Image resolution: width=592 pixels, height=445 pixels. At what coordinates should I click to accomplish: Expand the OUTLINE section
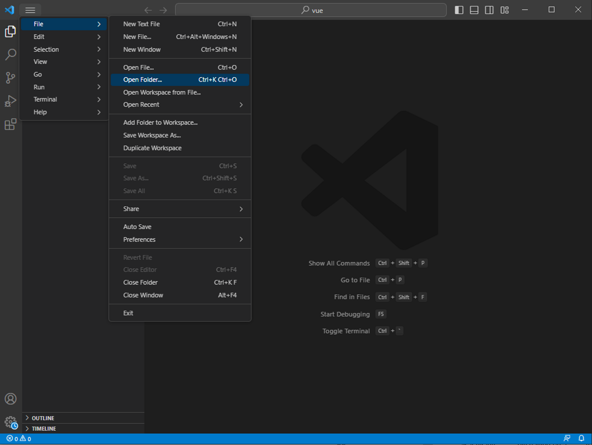coord(43,418)
